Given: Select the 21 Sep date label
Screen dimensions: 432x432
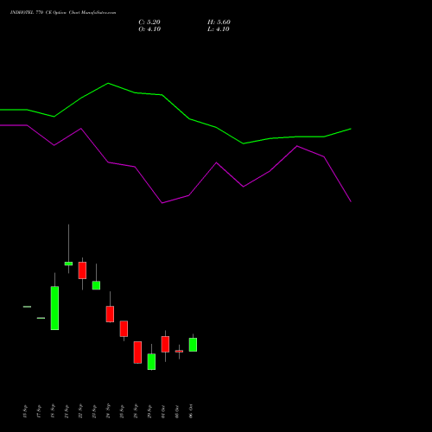Looking at the screenshot, I should (x=67, y=411).
